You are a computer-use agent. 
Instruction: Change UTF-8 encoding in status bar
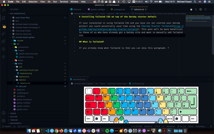157,126
